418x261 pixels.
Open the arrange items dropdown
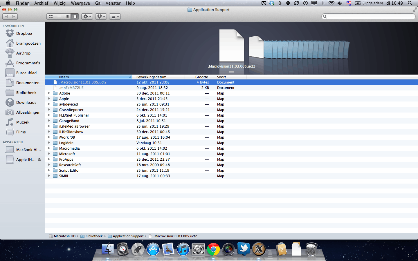[x=115, y=17]
